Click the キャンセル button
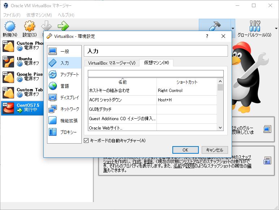This screenshot has width=279, height=210. 215,150
